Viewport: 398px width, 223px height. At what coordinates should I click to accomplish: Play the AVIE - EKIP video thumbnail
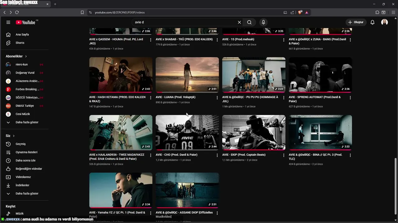tap(254, 133)
